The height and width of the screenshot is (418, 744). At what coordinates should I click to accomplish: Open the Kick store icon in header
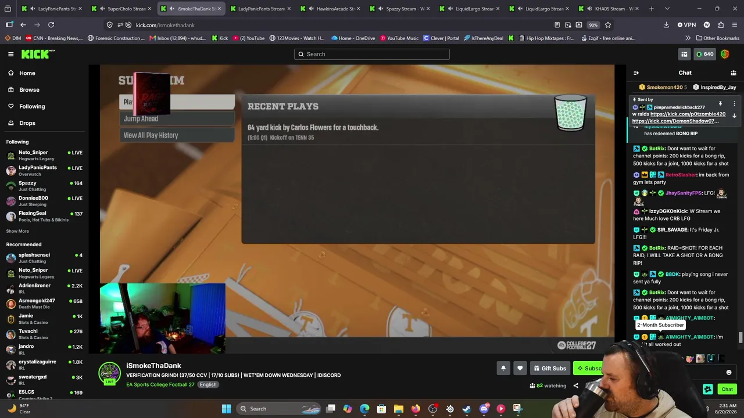click(x=684, y=54)
